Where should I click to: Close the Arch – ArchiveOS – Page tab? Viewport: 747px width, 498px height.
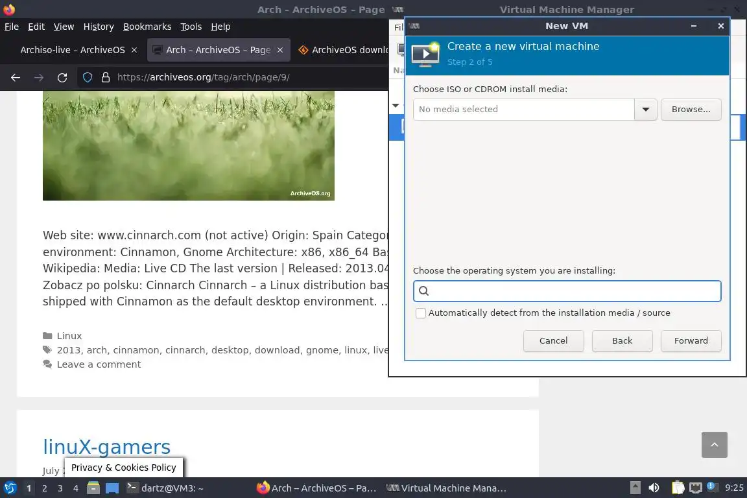(280, 50)
